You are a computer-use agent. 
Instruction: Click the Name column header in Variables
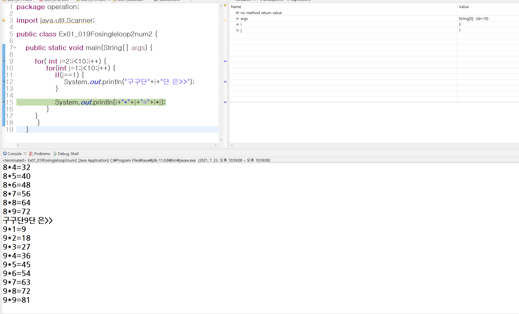(x=236, y=7)
